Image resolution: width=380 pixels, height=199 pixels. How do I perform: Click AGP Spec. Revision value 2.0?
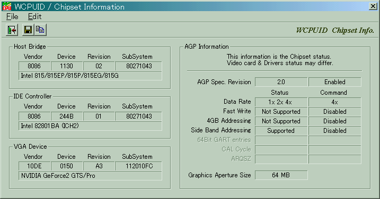tap(281, 82)
